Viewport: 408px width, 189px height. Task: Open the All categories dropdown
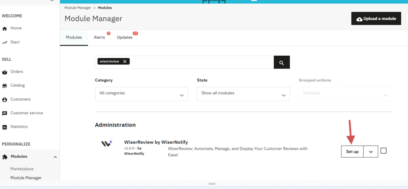(141, 94)
